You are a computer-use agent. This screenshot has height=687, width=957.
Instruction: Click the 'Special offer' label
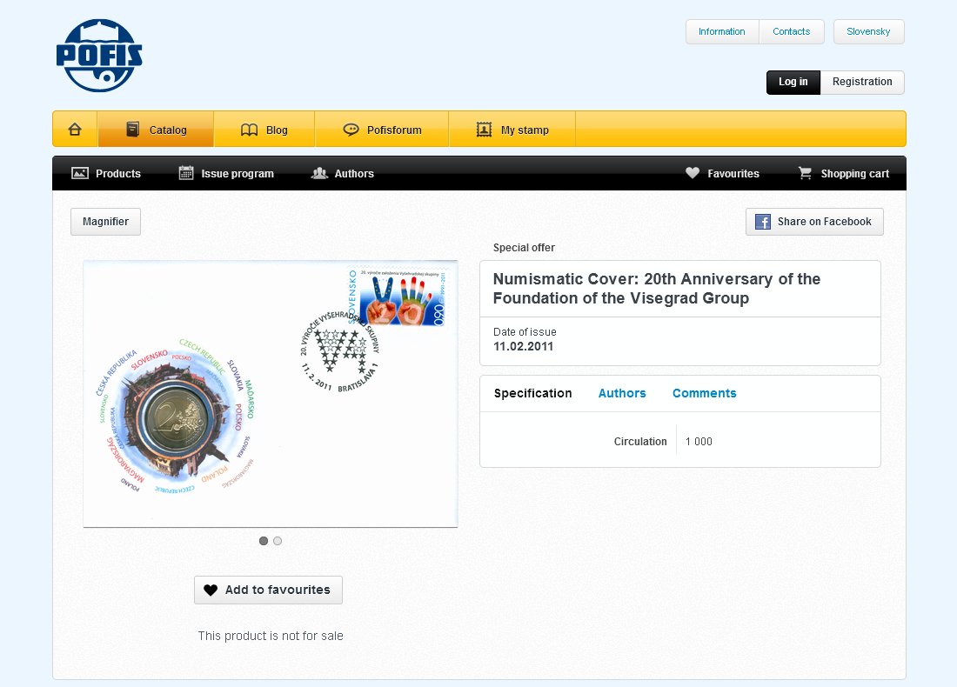point(524,248)
